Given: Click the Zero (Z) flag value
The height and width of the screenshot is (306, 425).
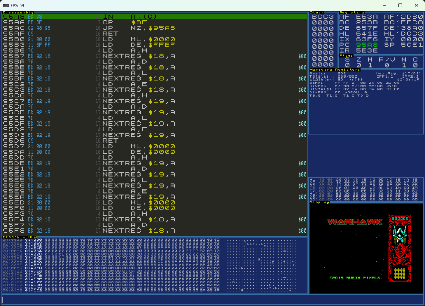Looking at the screenshot, I should tap(358, 65).
